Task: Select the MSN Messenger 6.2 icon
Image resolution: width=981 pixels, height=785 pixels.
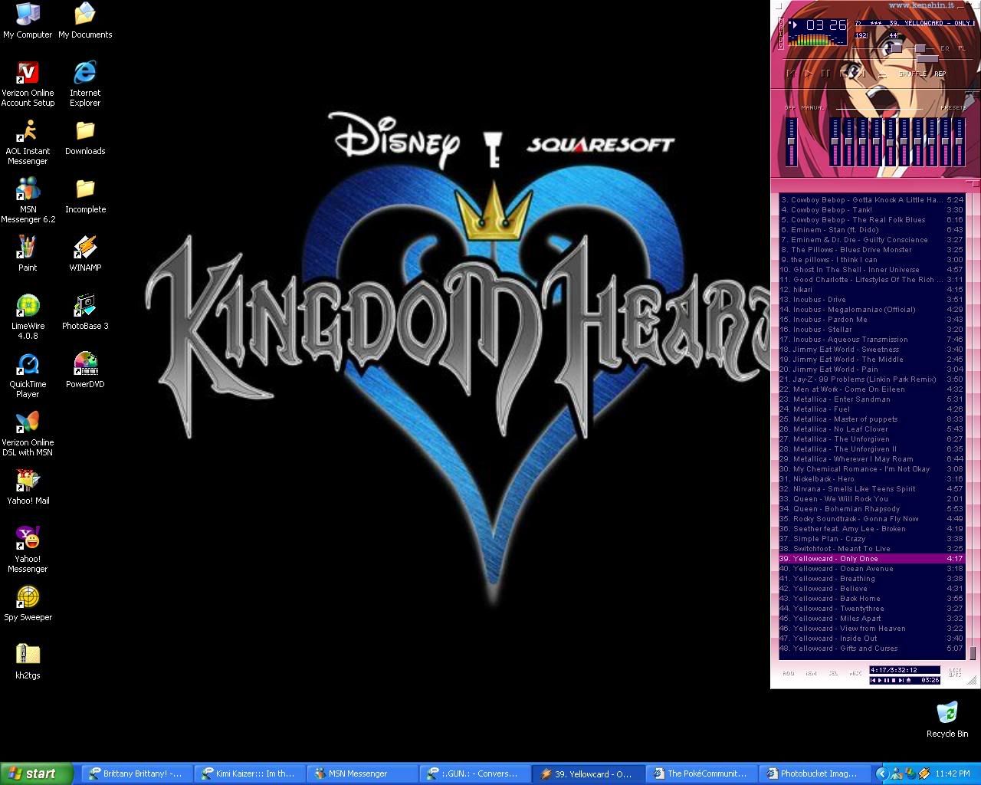Action: pyautogui.click(x=28, y=201)
